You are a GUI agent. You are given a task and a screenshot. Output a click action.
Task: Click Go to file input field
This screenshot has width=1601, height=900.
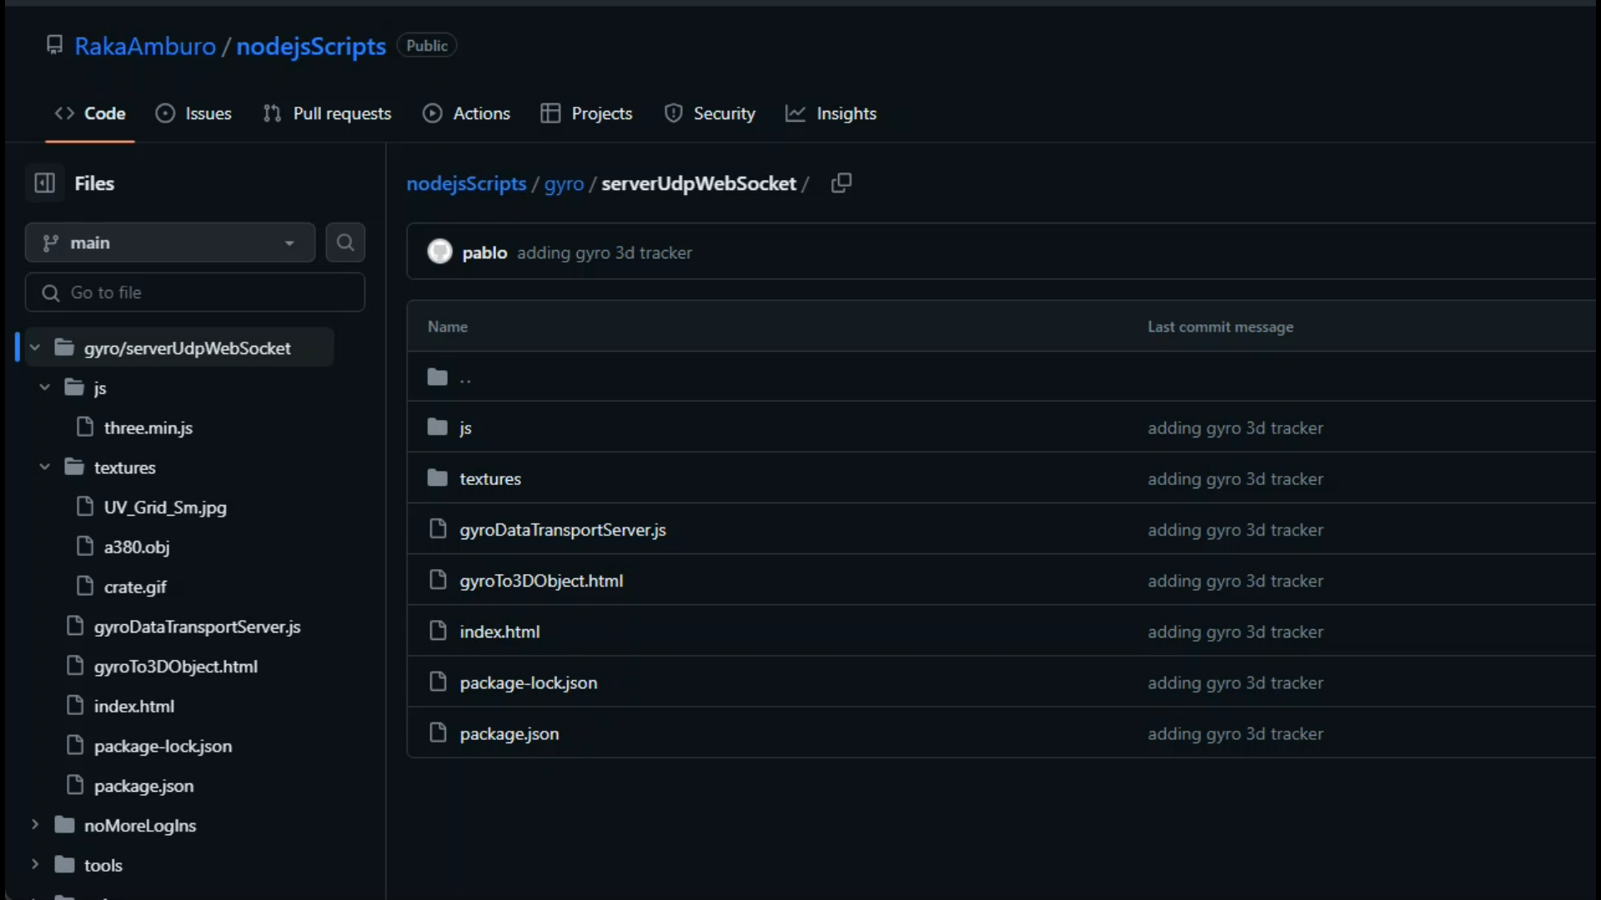point(196,292)
